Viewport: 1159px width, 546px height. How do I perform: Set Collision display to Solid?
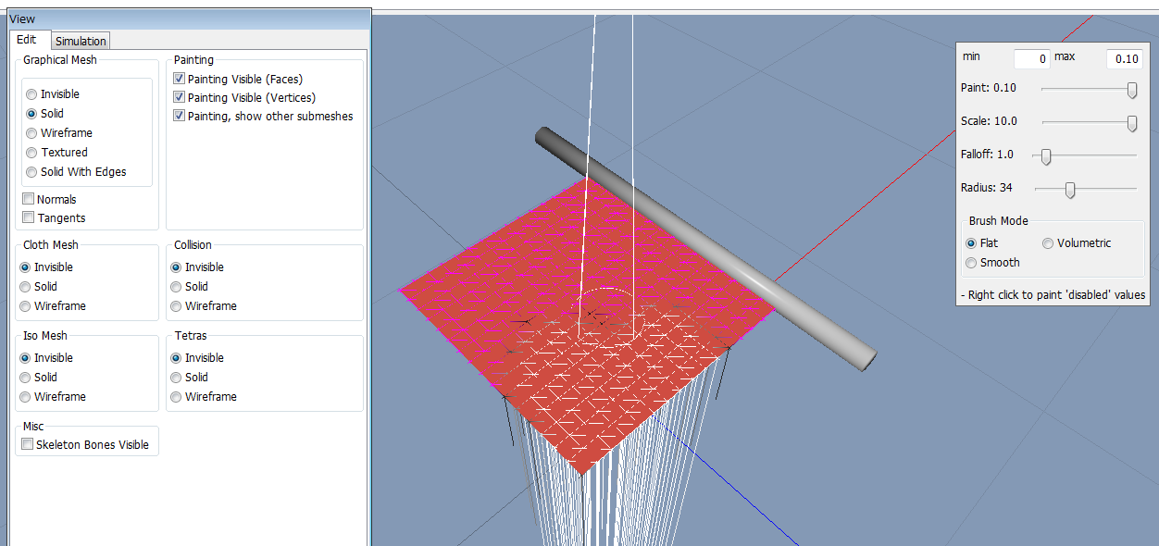pos(177,287)
